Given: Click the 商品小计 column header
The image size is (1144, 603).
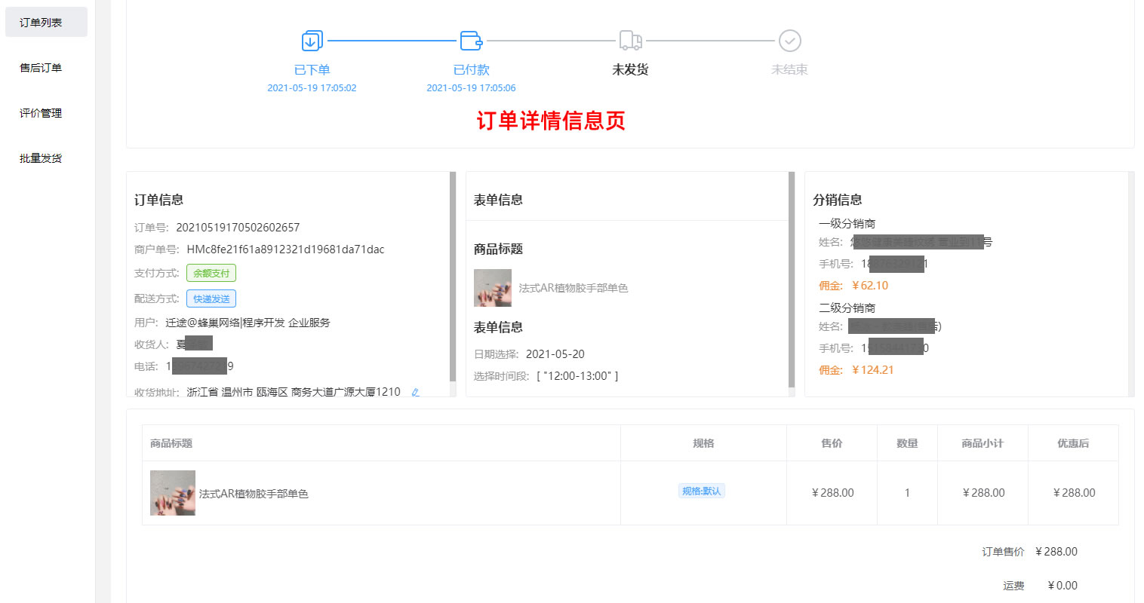Looking at the screenshot, I should coord(983,443).
